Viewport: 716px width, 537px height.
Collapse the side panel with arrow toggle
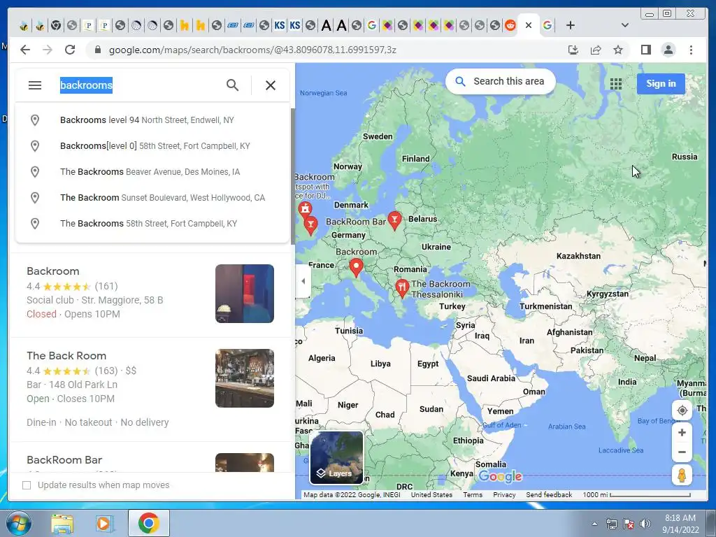tap(303, 281)
